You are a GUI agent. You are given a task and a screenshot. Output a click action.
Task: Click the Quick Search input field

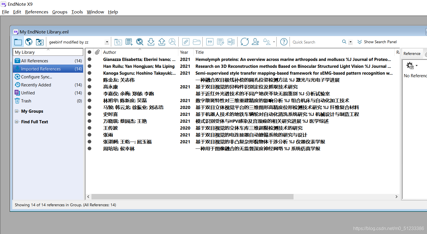316,42
